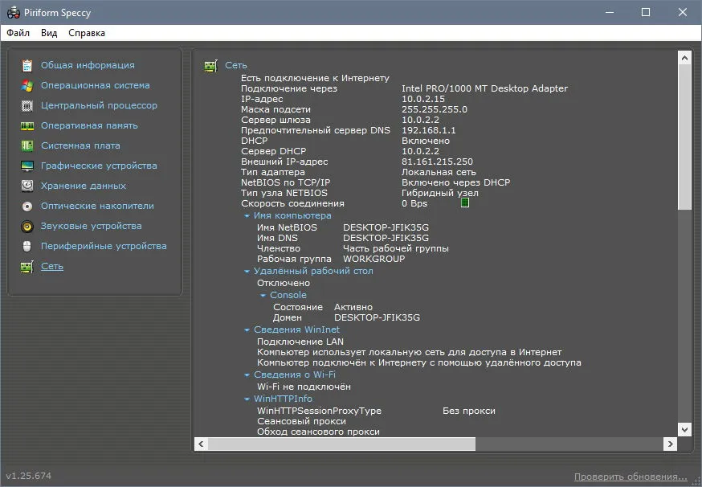Click the horizontal scrollbar right arrow

click(670, 444)
